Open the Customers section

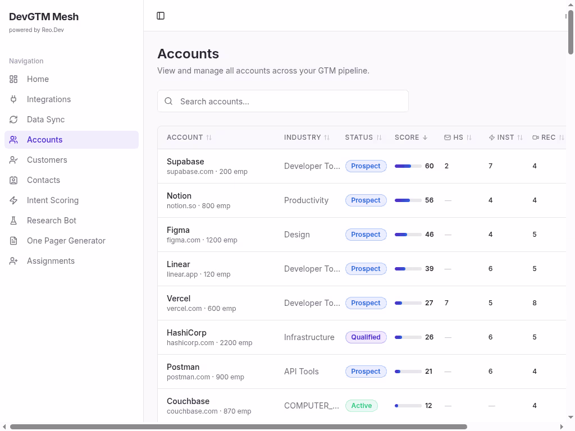tap(47, 160)
